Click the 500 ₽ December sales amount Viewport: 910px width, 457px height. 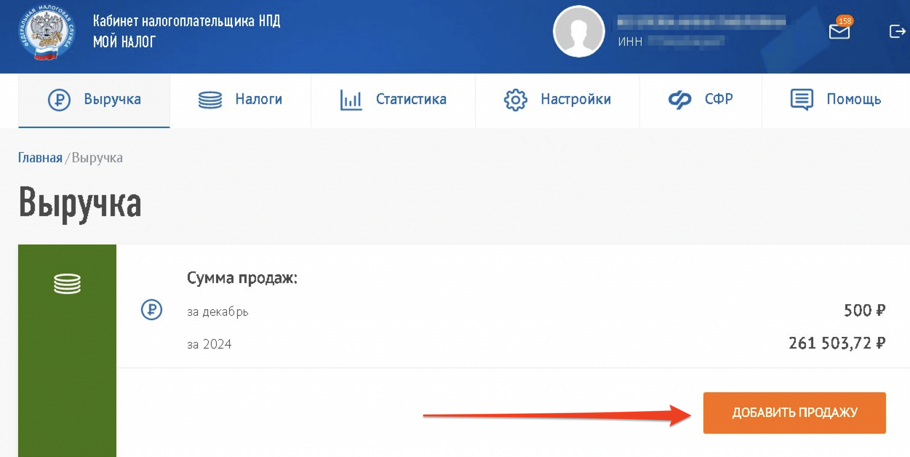(x=864, y=310)
